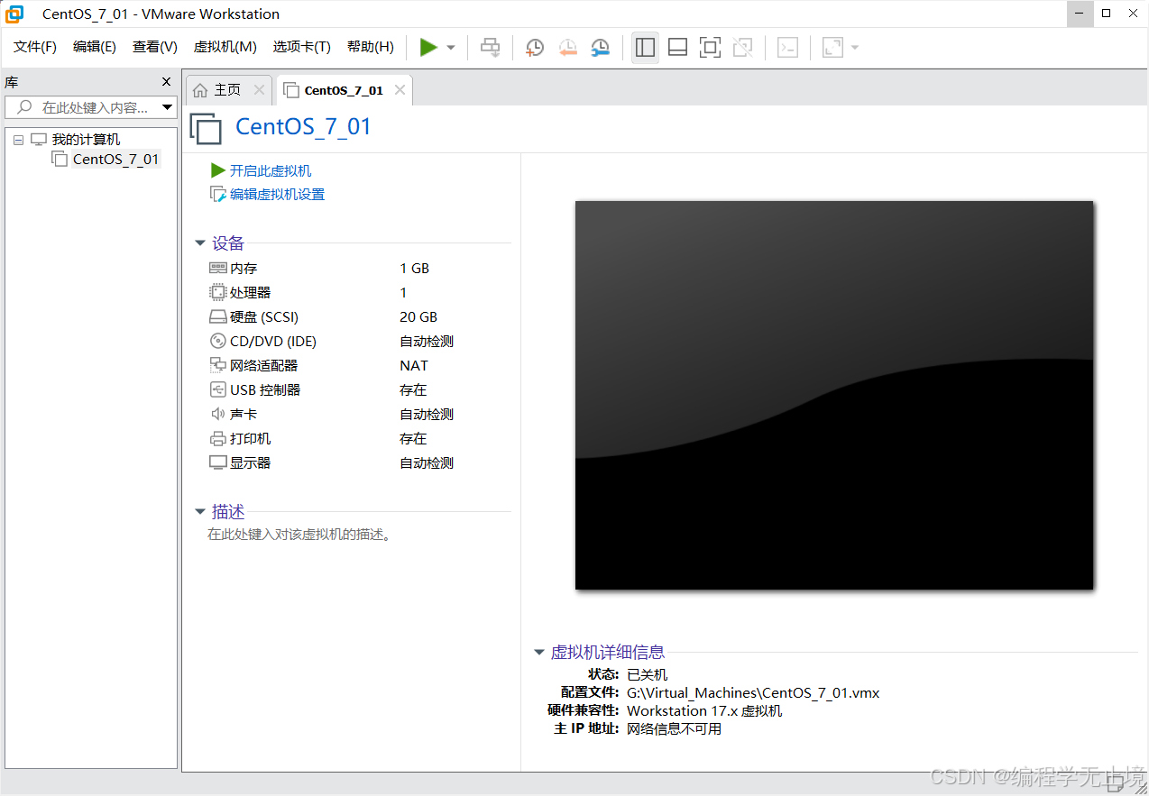Open the 查看(V) menu
1149x796 pixels.
(x=154, y=47)
